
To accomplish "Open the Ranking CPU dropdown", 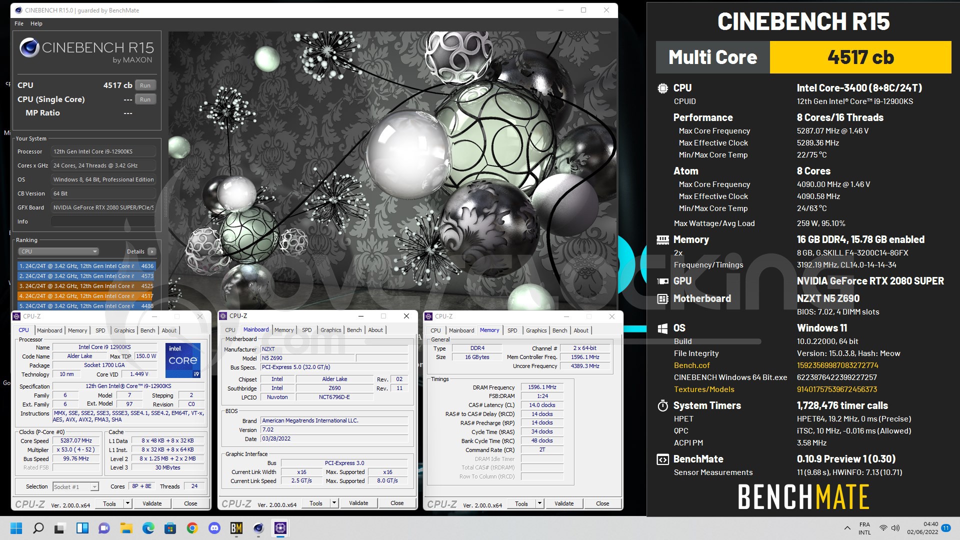I will click(x=58, y=251).
